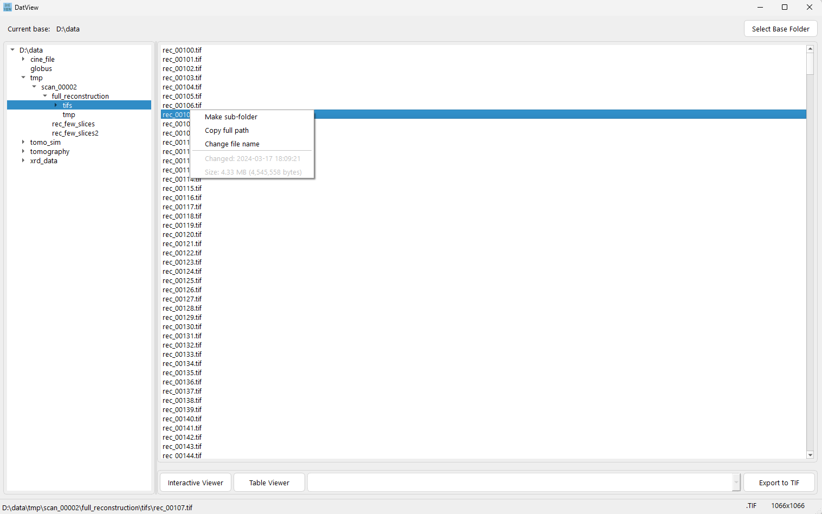Click the DatView app icon in title bar
The width and height of the screenshot is (822, 514).
tap(8, 7)
